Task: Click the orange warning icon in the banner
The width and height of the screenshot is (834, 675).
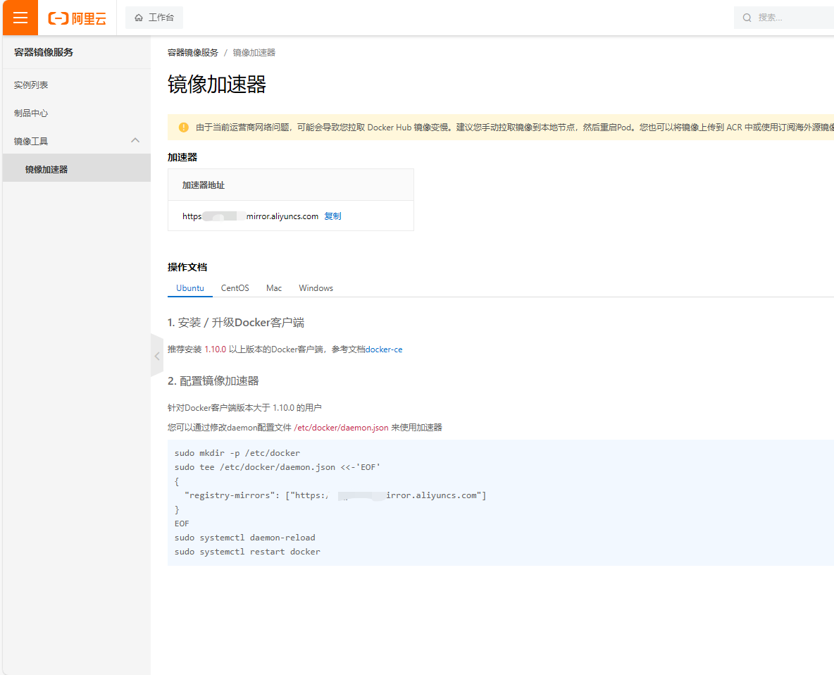Action: coord(184,127)
